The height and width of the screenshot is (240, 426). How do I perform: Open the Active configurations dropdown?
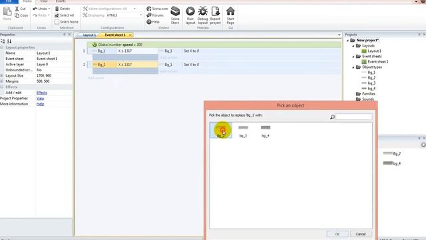point(134,9)
